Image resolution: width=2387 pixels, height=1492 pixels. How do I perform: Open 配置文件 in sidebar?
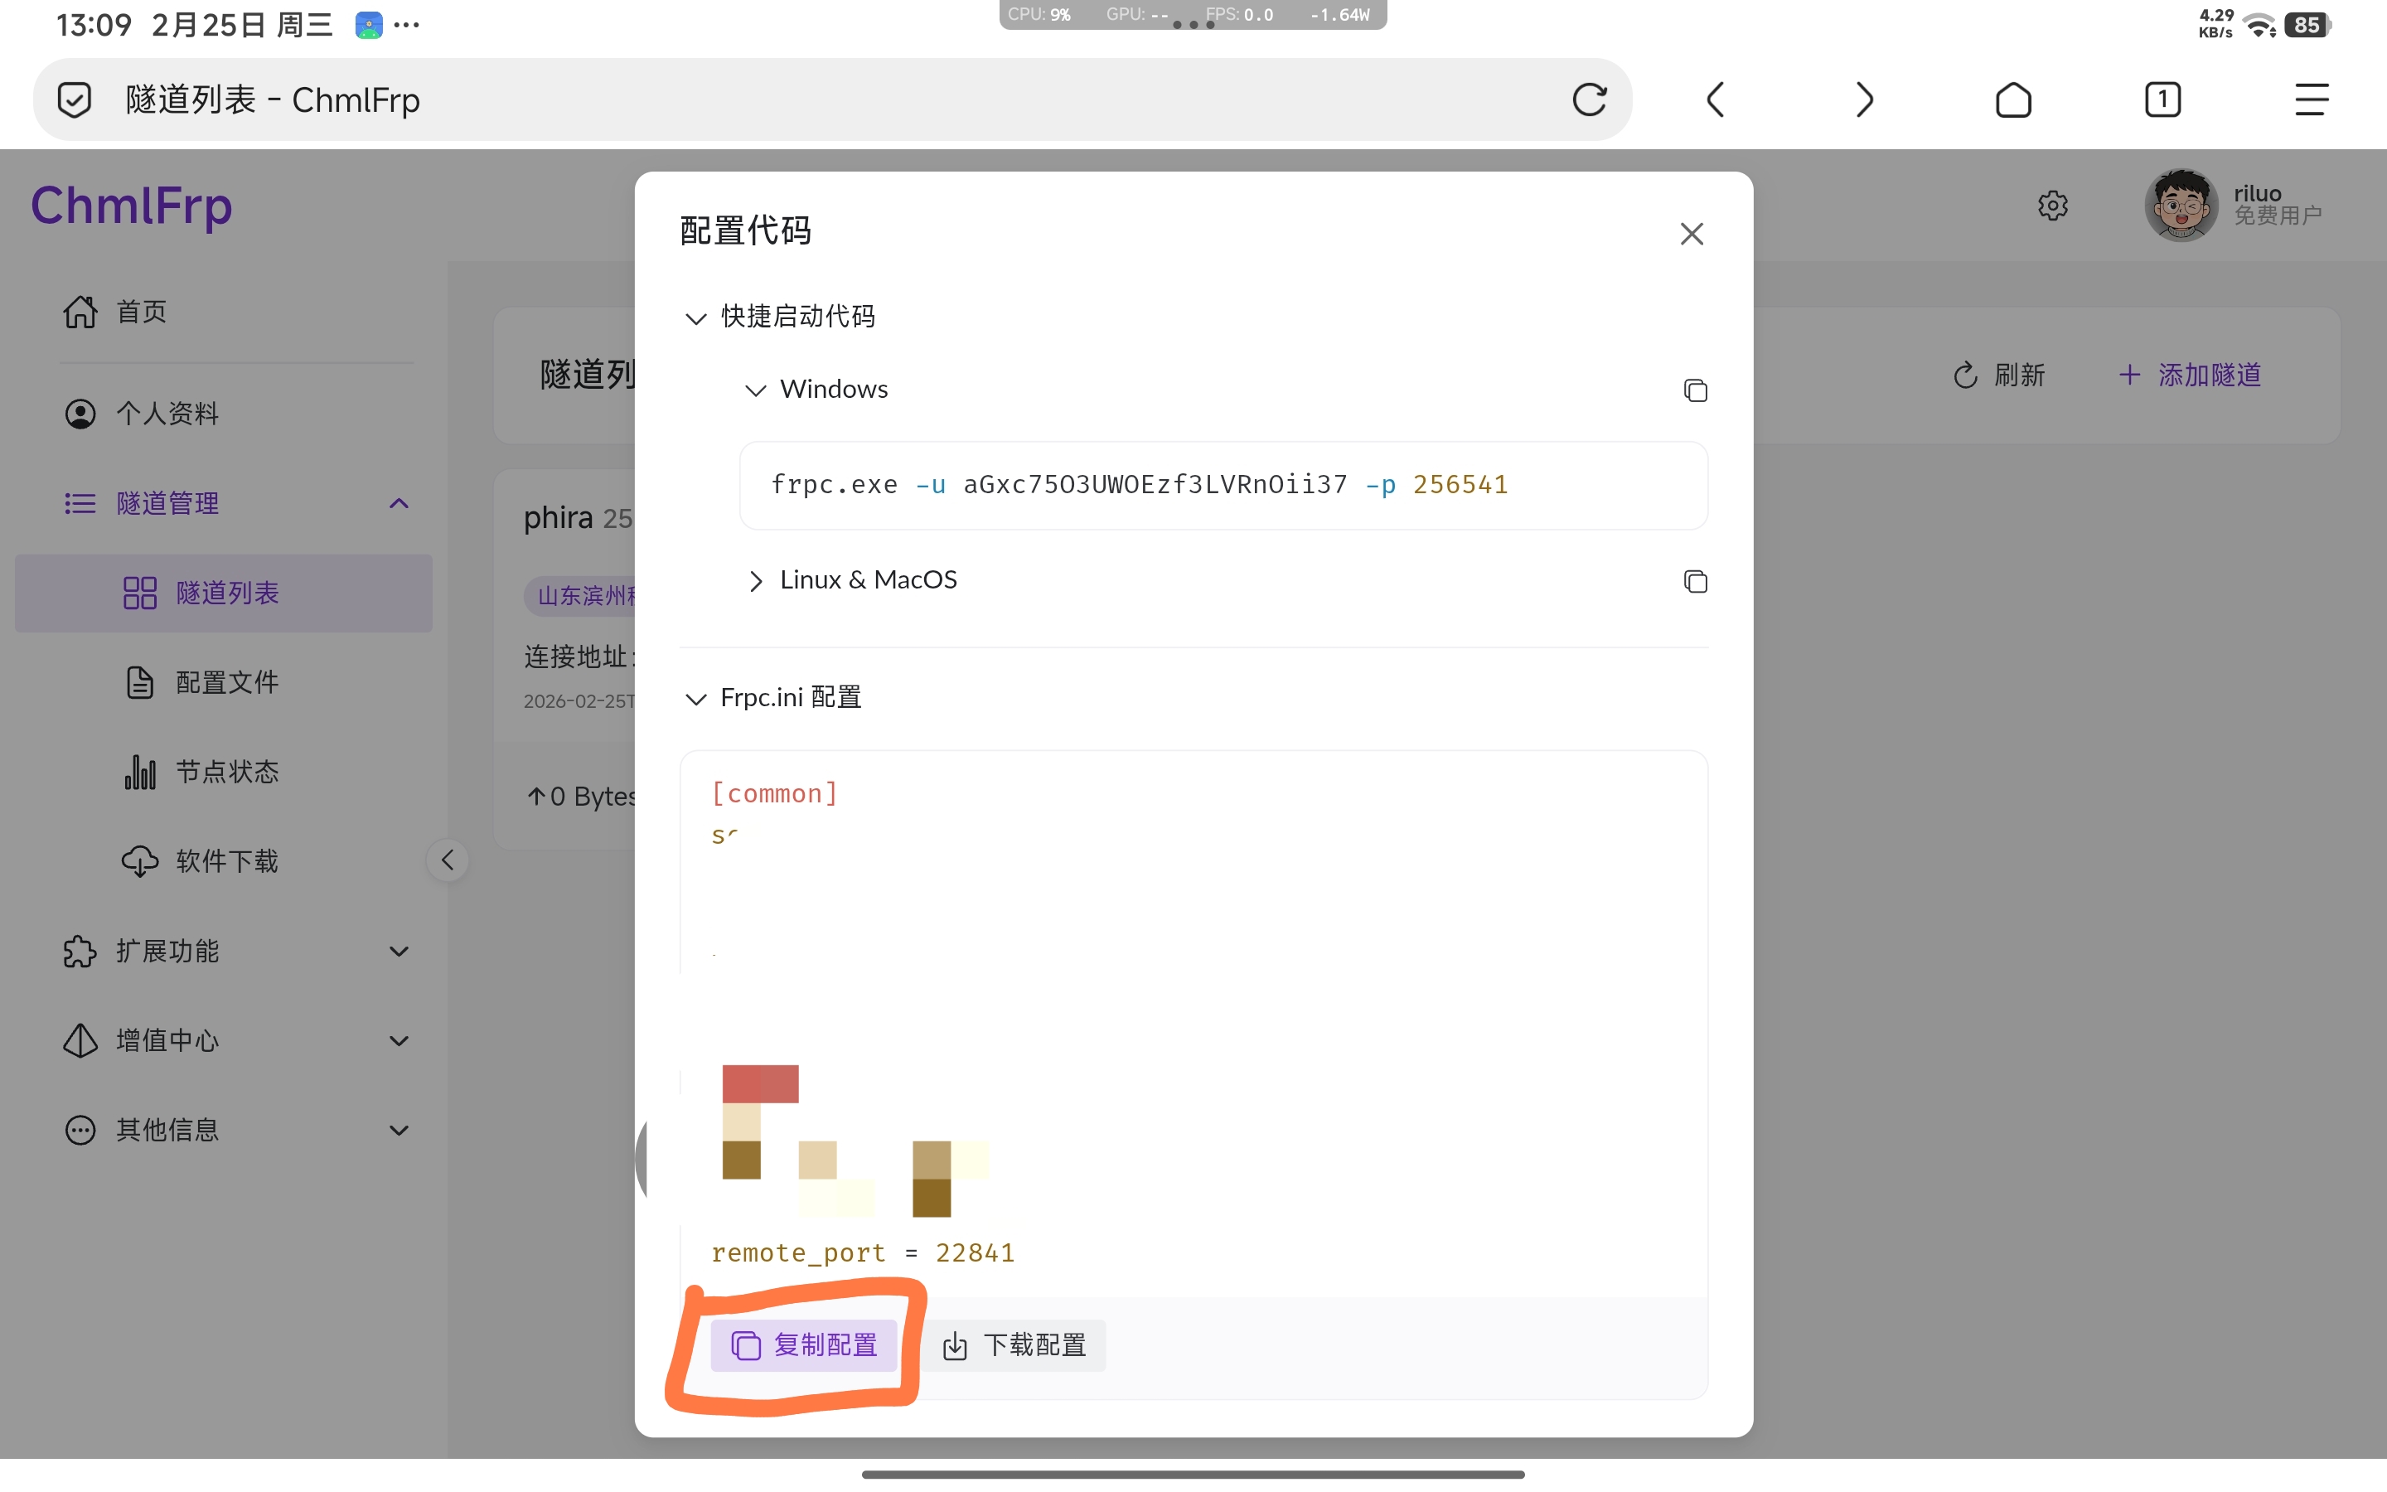tap(227, 682)
